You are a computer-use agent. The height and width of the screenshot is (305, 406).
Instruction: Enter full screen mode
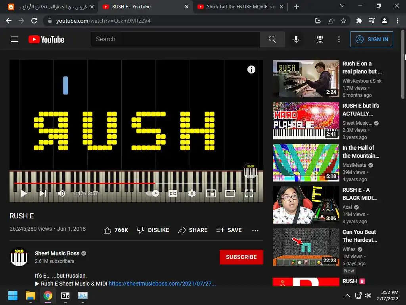pyautogui.click(x=249, y=193)
